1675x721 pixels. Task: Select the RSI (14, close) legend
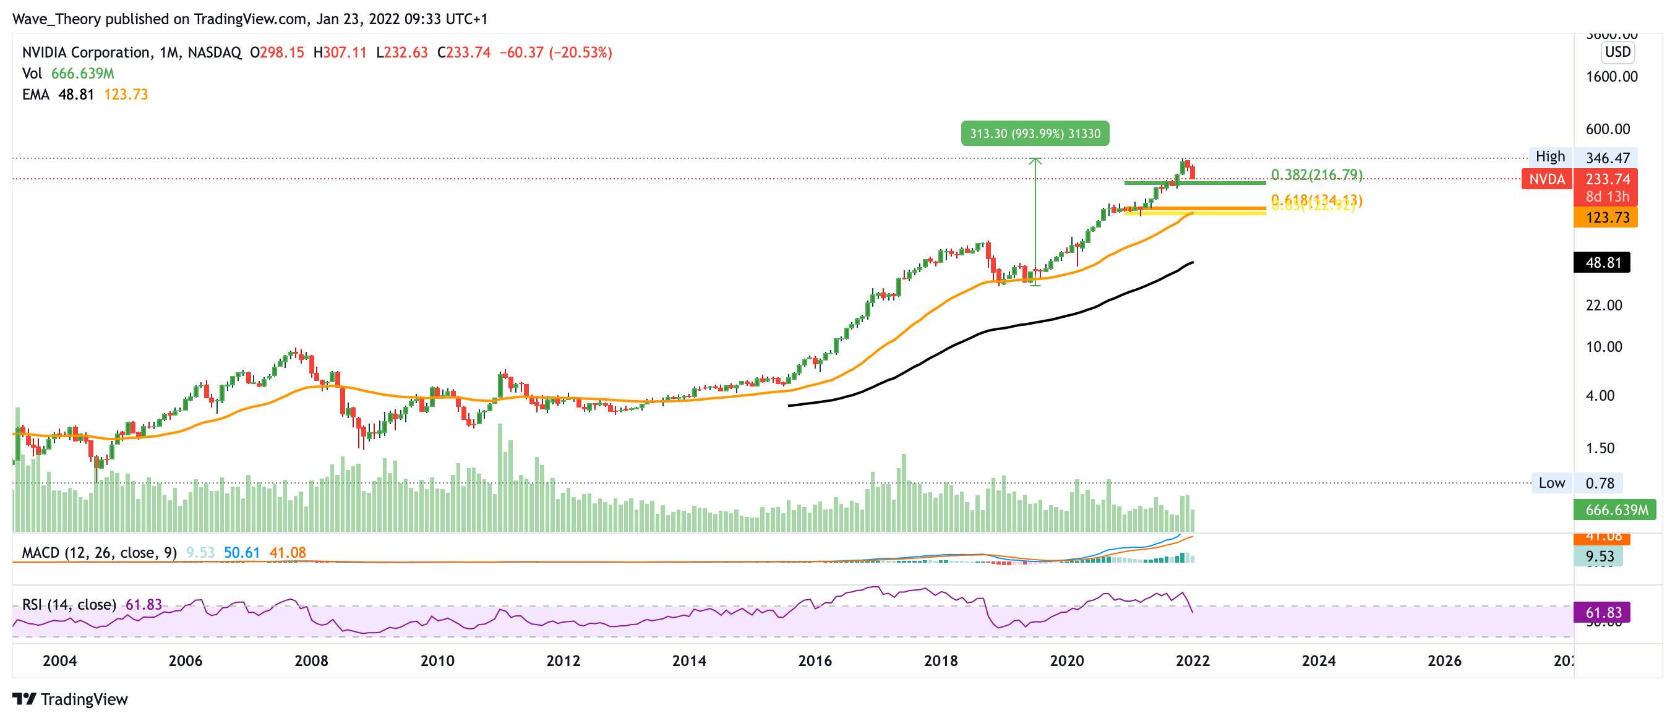coord(69,605)
